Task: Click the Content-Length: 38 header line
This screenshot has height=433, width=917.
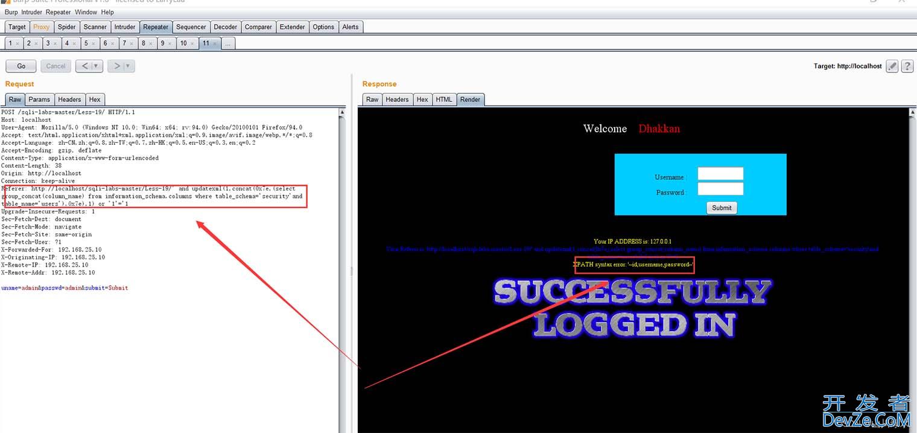Action: pos(31,166)
